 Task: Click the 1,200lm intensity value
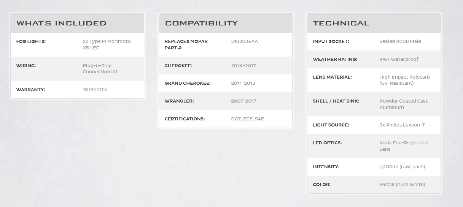[x=402, y=167]
